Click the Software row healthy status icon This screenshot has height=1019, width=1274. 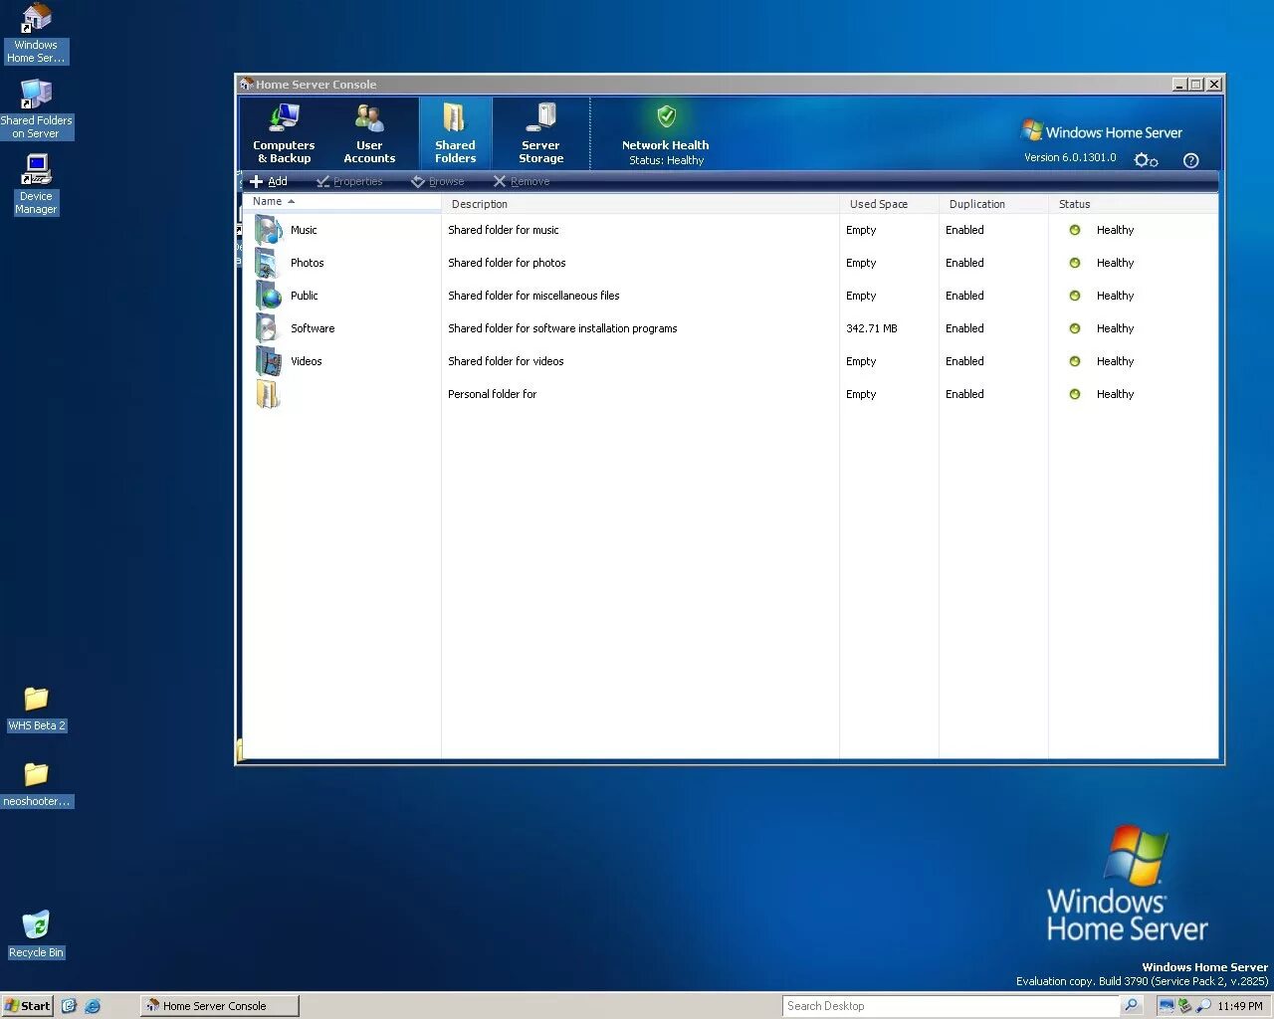[x=1075, y=328]
